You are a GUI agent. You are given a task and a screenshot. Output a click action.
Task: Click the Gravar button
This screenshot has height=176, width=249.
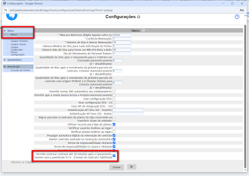tap(117, 167)
